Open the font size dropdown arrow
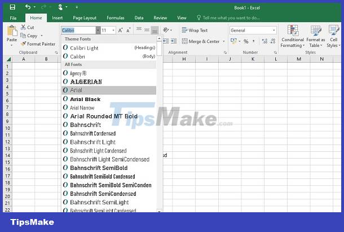 [113, 30]
